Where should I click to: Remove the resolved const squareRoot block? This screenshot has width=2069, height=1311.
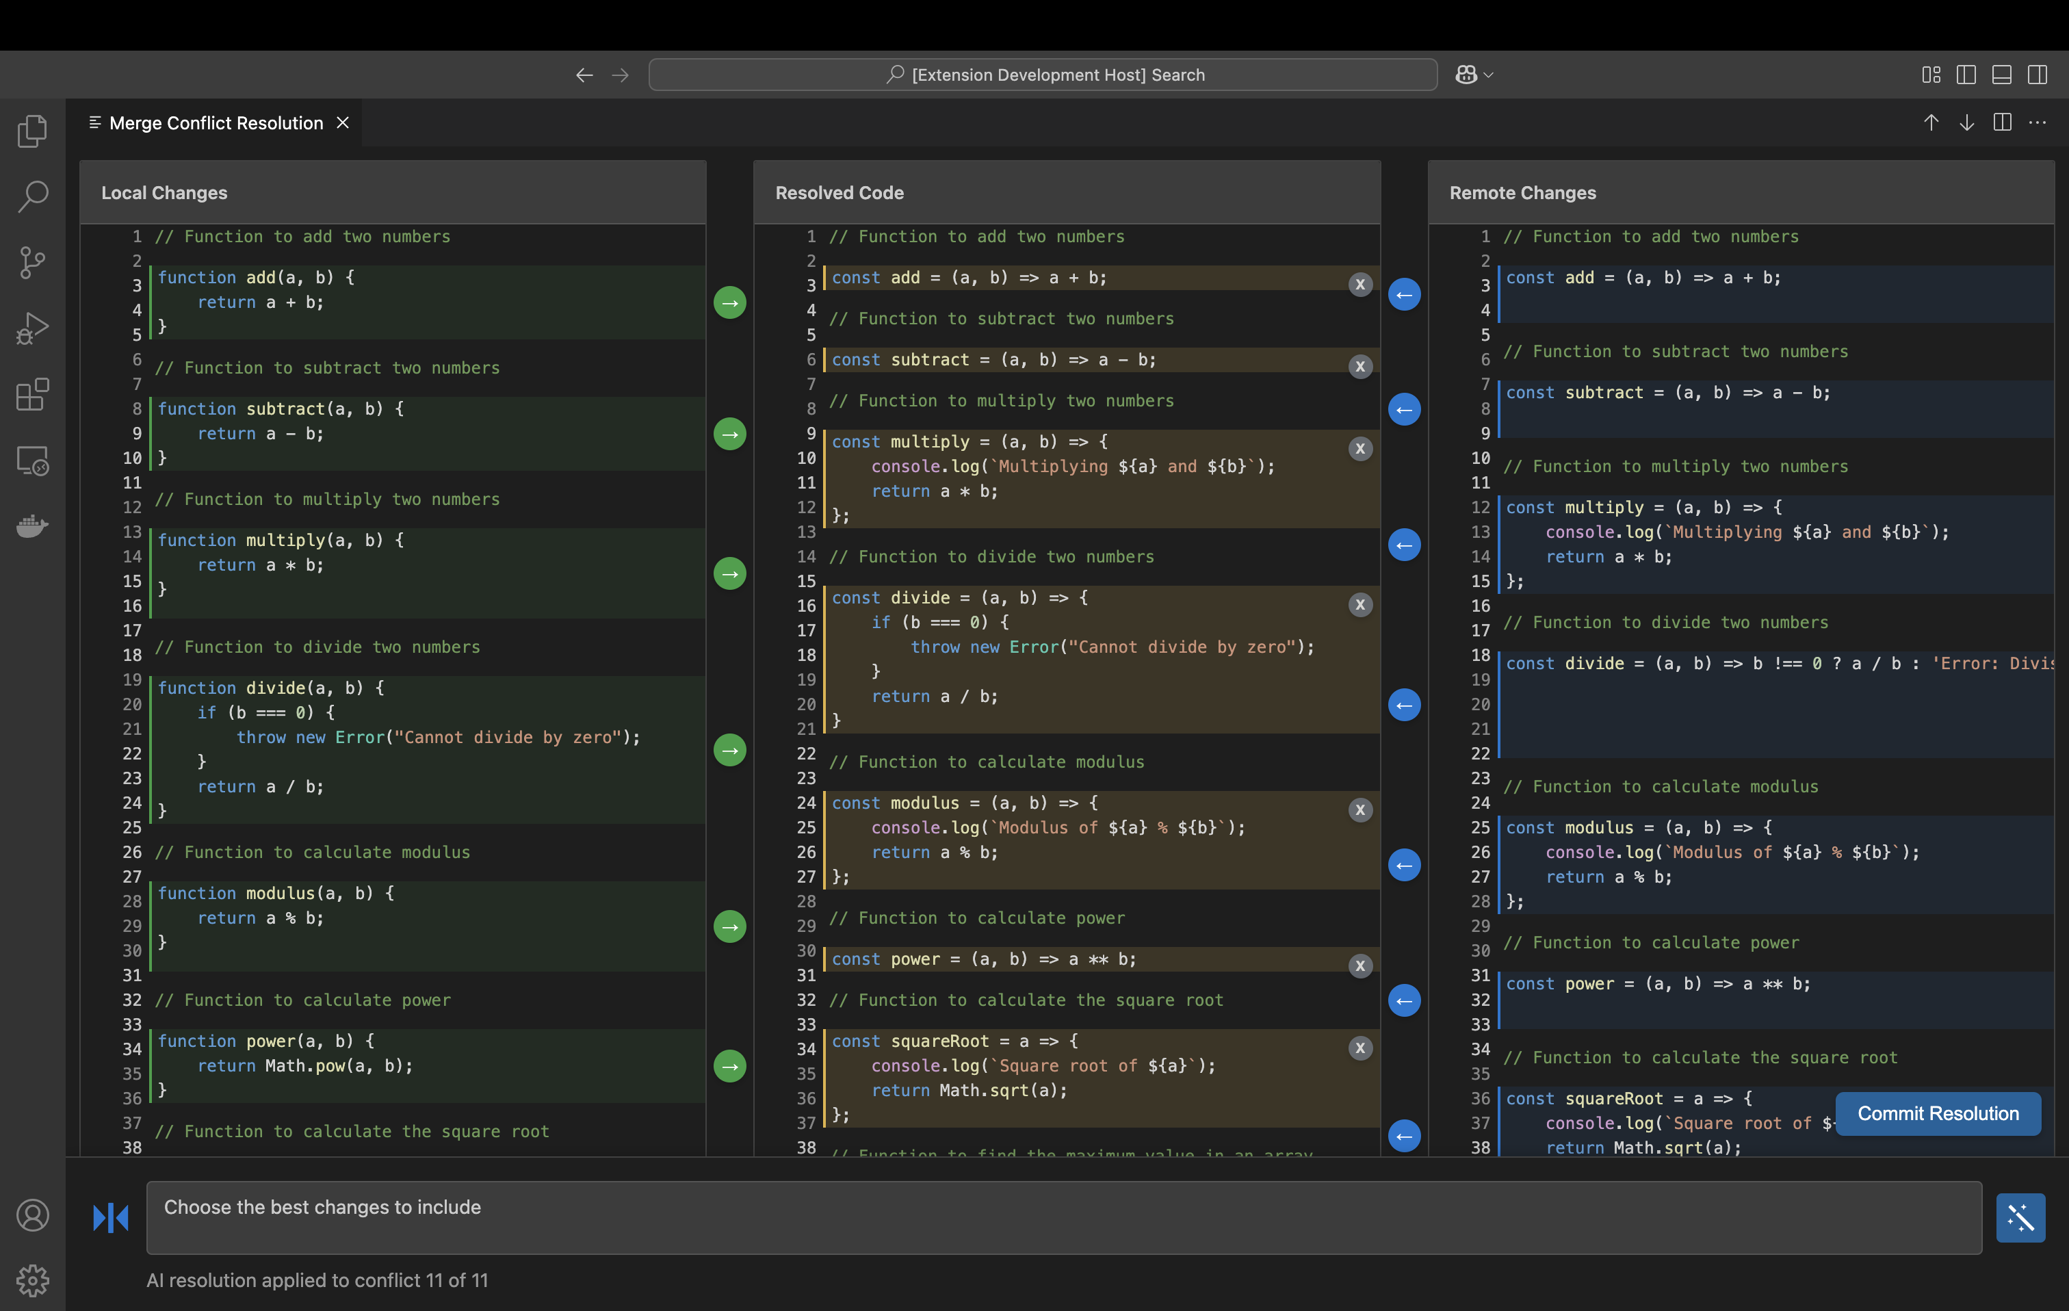tap(1360, 1048)
